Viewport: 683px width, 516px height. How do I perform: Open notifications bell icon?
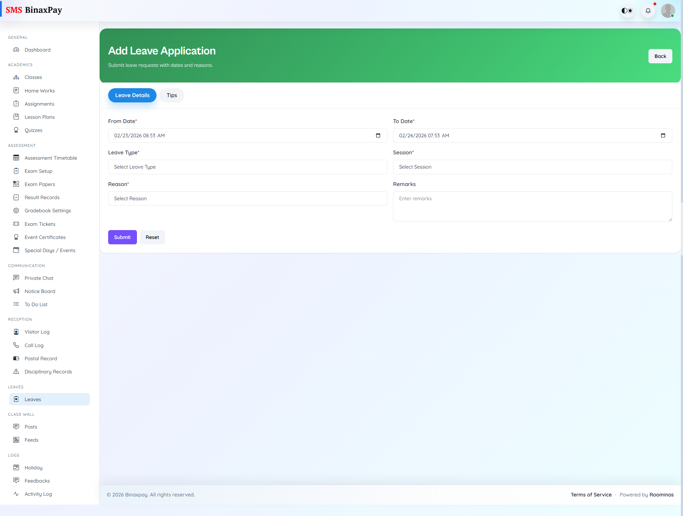(648, 11)
